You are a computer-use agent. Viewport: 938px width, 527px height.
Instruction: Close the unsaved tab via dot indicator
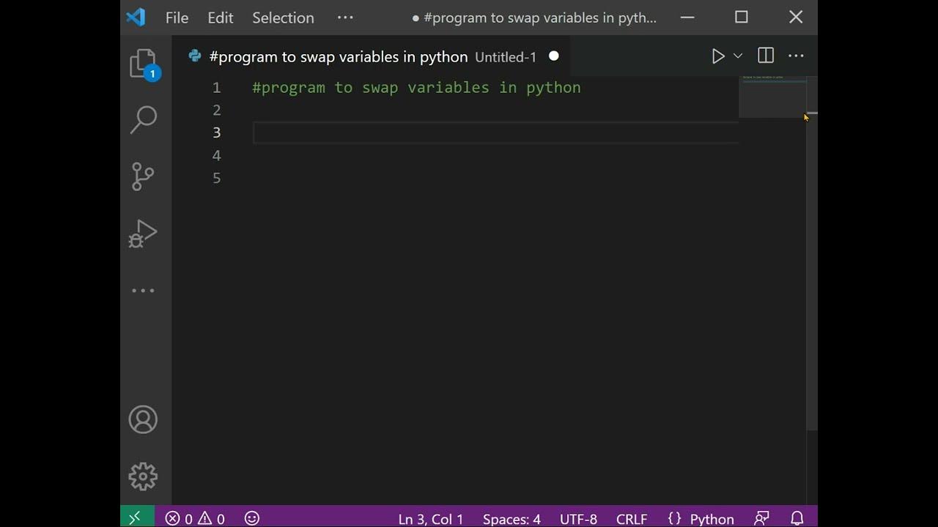[554, 56]
